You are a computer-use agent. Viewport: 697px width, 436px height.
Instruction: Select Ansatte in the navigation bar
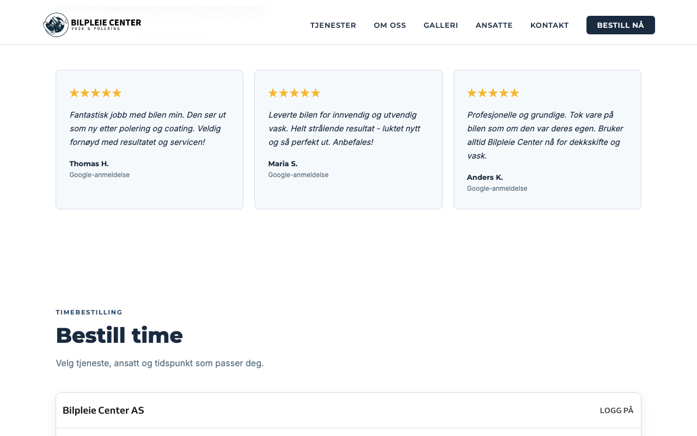pos(494,25)
